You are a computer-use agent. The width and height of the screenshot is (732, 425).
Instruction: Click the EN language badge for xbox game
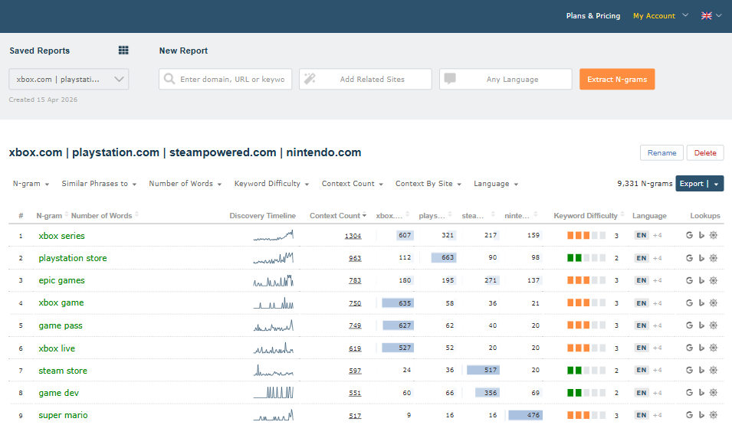coord(642,303)
